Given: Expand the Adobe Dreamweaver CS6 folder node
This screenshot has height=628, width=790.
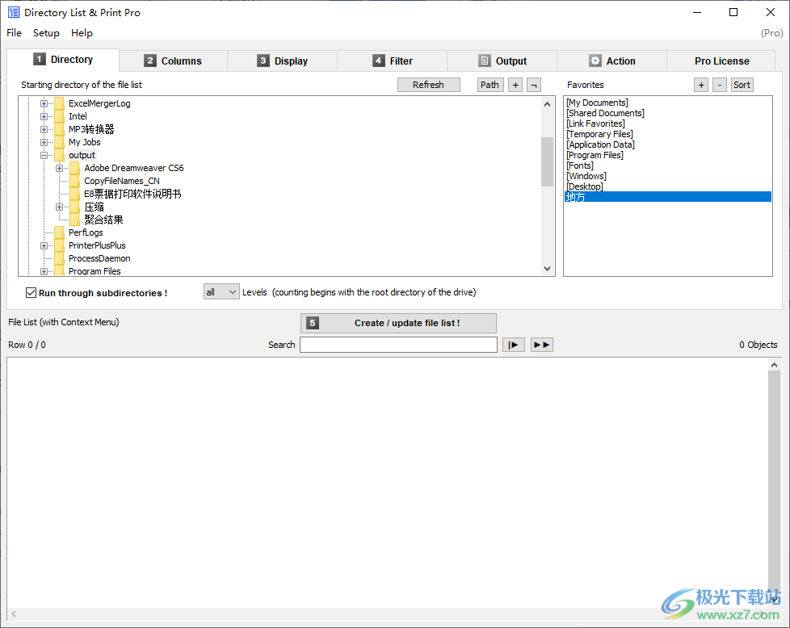Looking at the screenshot, I should (x=60, y=167).
